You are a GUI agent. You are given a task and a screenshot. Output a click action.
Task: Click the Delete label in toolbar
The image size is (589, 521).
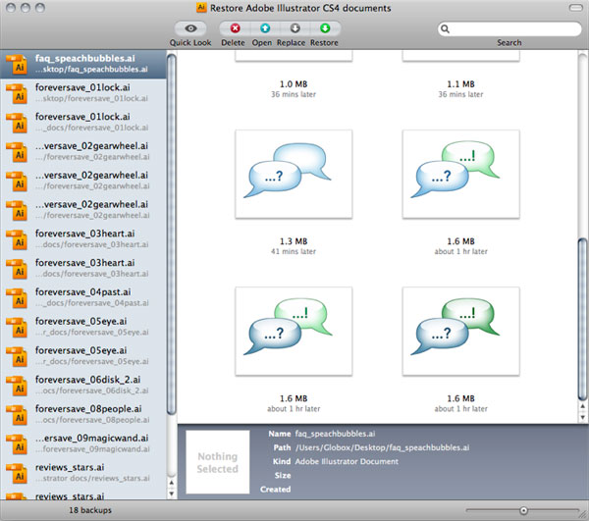[233, 43]
